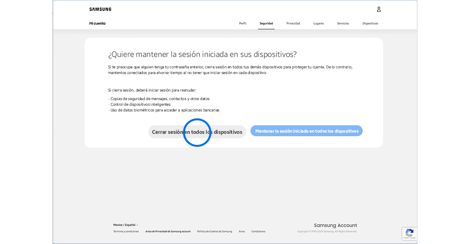Open the Privacidad tab
470x244 pixels.
coord(293,23)
